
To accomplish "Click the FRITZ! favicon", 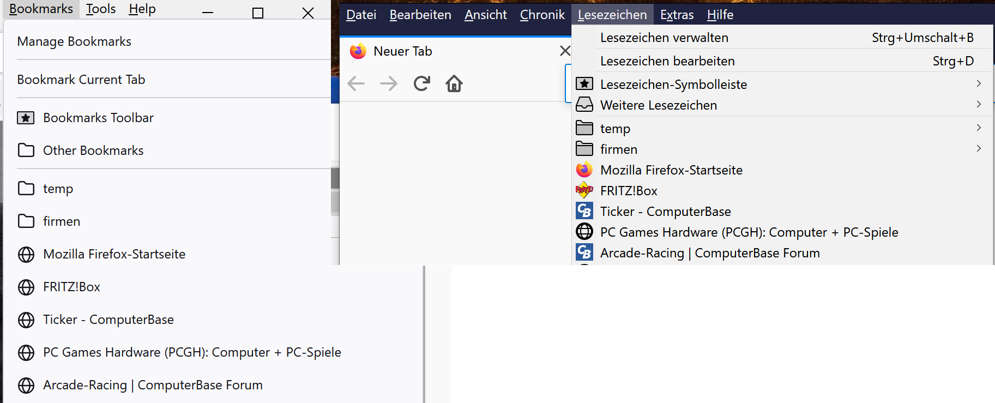I will coord(584,190).
